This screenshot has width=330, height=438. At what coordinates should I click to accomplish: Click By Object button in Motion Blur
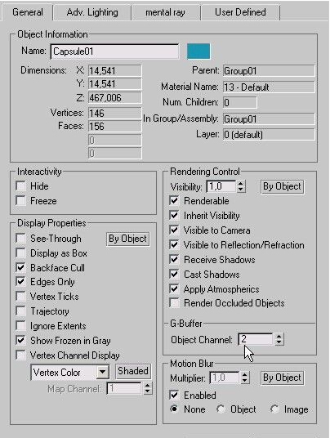point(283,378)
